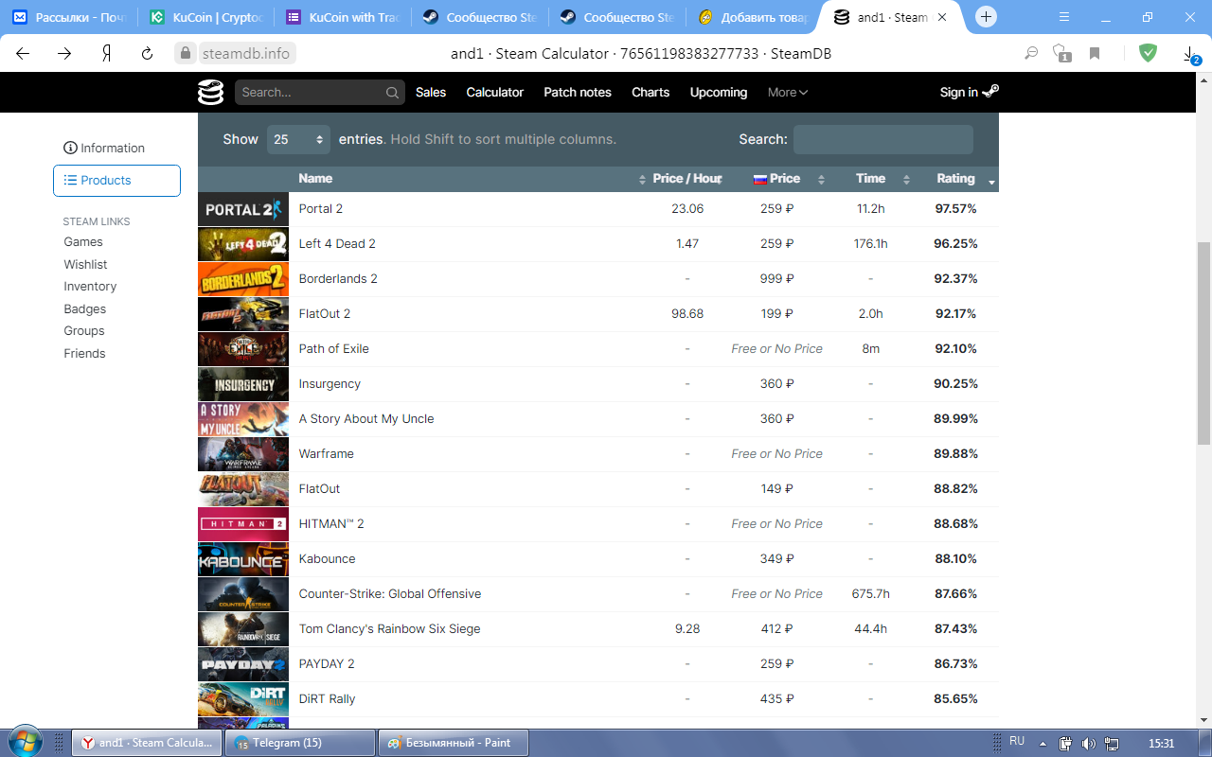Click the lock icon in the address bar

click(x=186, y=54)
